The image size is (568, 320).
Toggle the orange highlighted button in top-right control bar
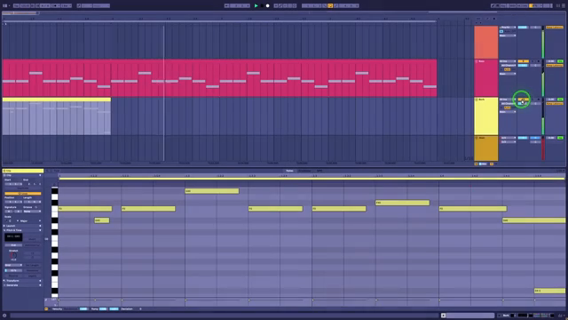pyautogui.click(x=531, y=6)
